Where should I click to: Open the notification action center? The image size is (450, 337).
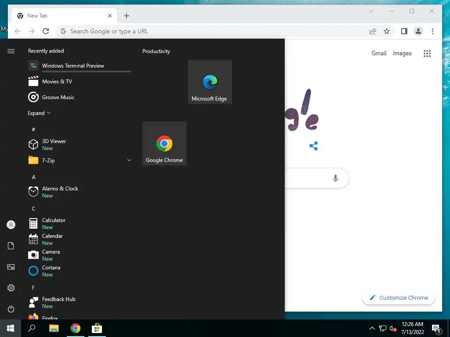(436, 329)
